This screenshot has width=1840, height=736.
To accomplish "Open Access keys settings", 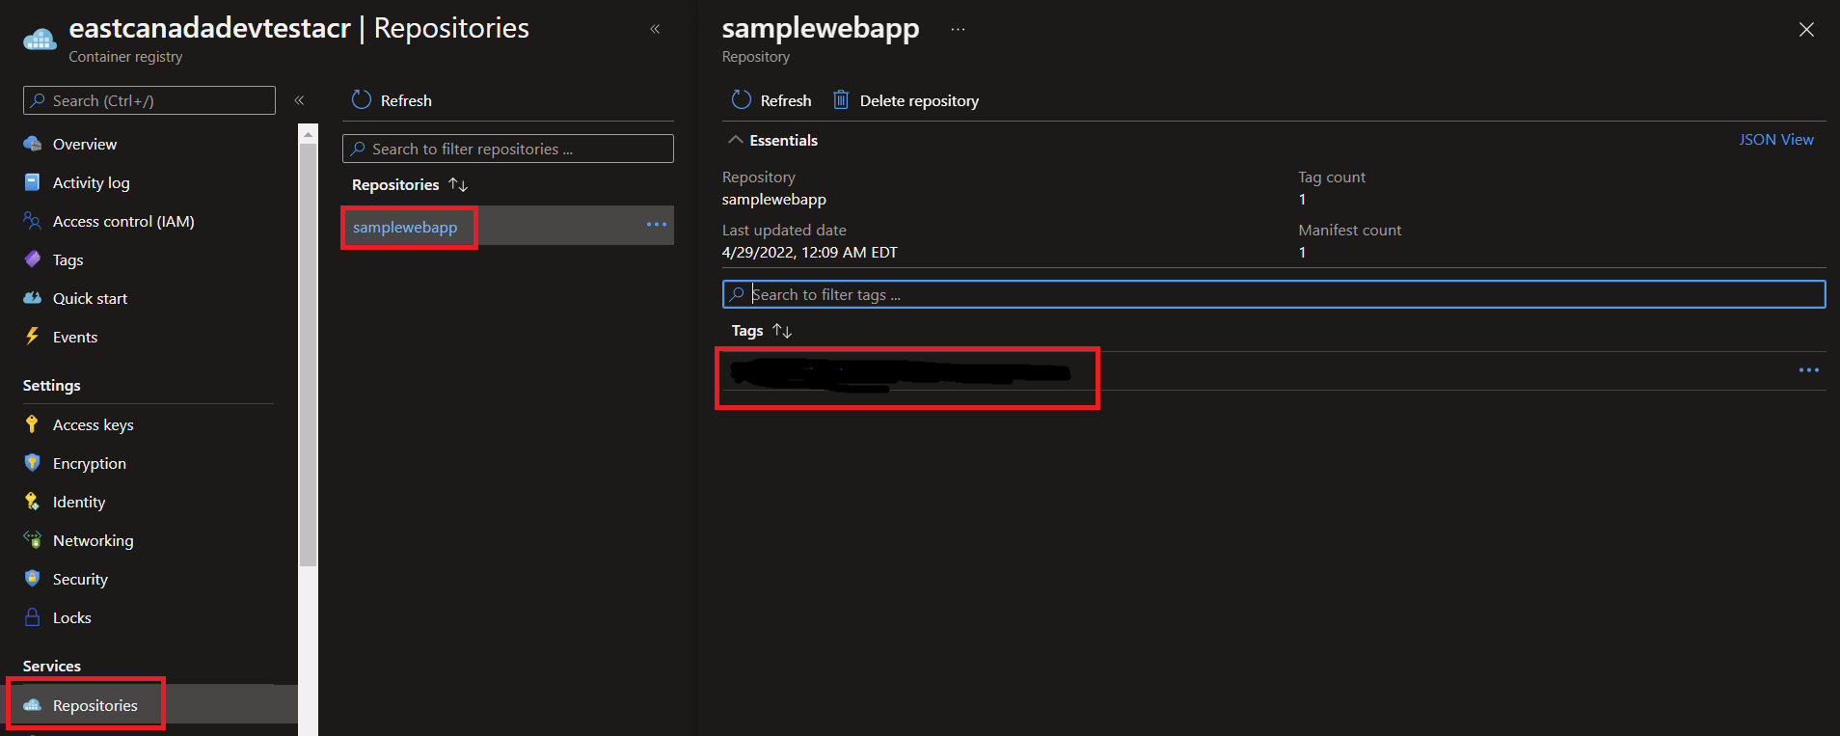I will click(x=93, y=424).
